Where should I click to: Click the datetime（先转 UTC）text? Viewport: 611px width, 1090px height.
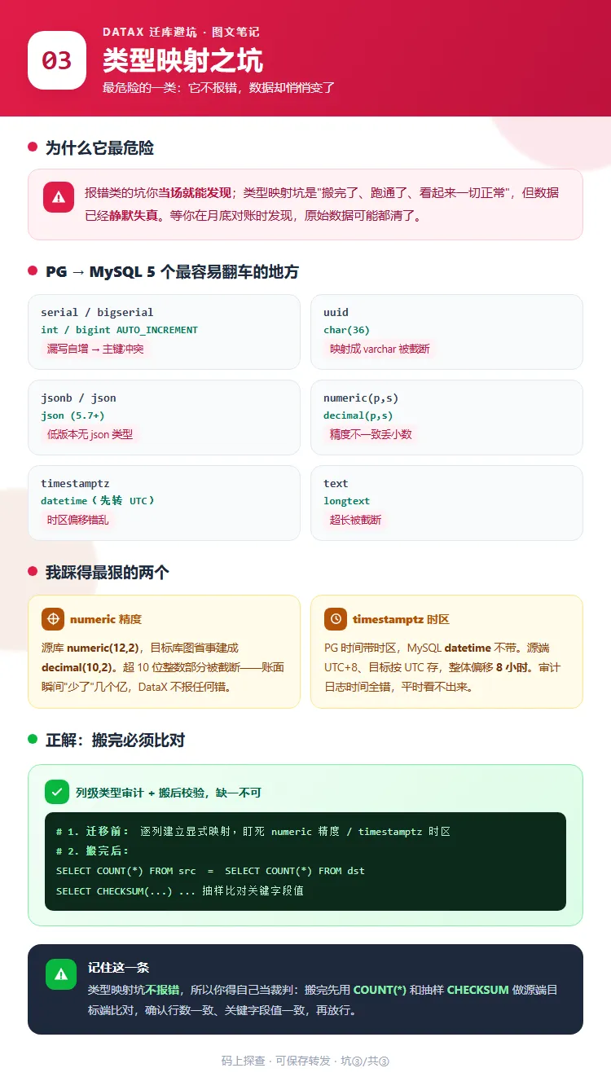point(98,501)
